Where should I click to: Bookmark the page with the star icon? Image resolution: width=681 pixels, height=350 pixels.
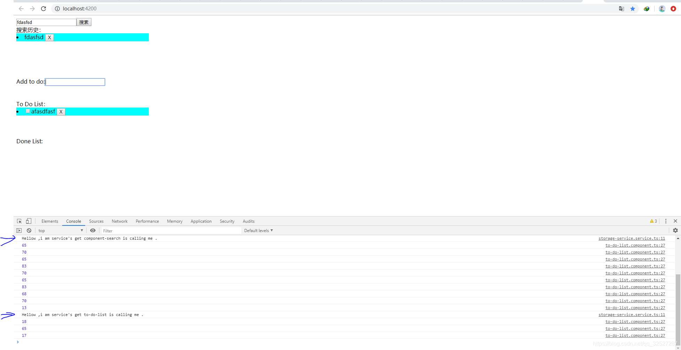pos(633,9)
